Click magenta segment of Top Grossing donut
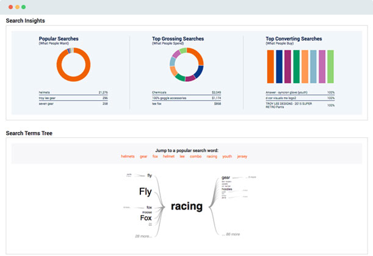The image size is (373, 256). (190, 79)
